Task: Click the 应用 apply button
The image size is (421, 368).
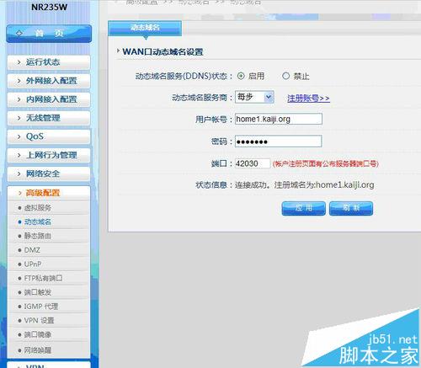Action: click(x=304, y=208)
